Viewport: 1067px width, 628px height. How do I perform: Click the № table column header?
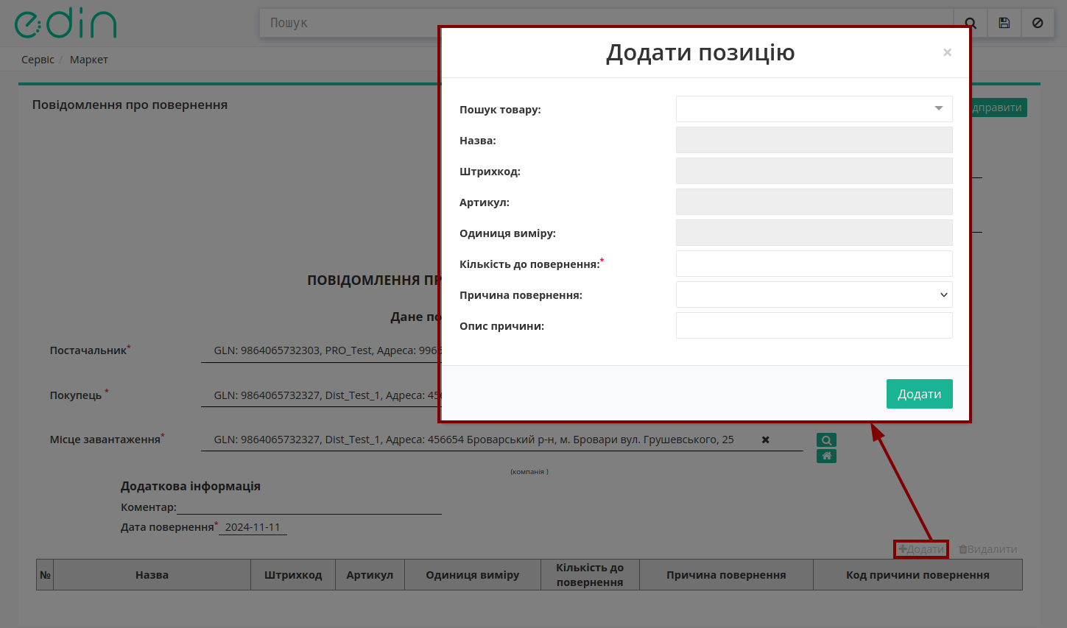(45, 575)
